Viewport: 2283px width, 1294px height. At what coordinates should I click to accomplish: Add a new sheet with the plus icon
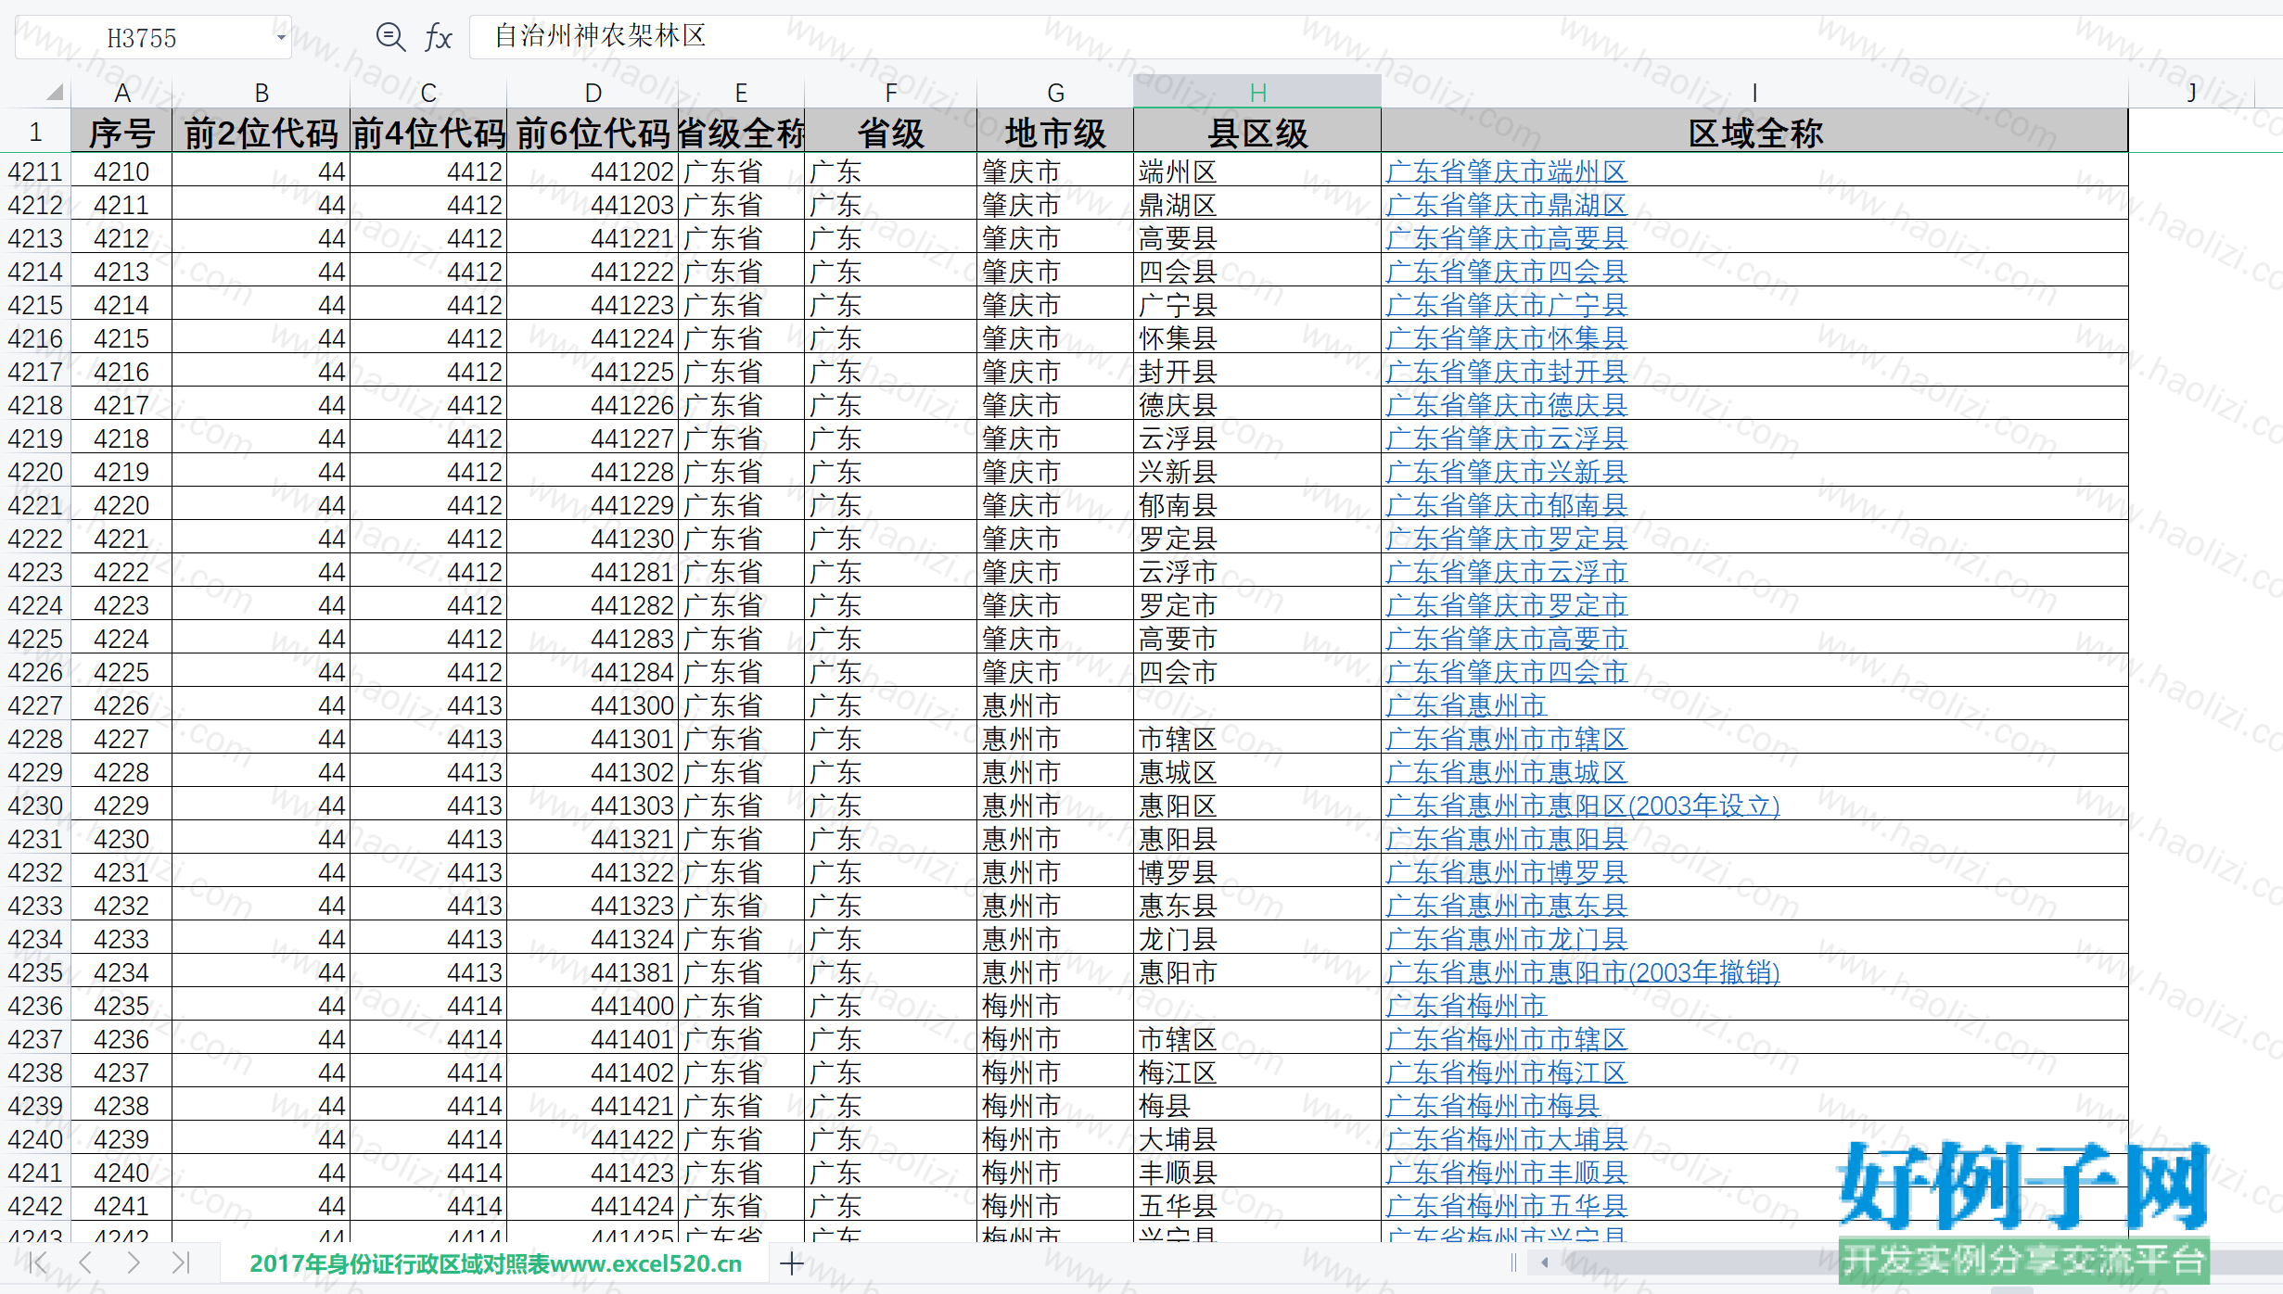[792, 1262]
